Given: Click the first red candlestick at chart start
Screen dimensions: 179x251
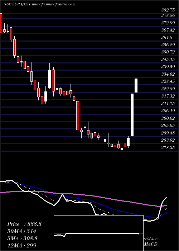Looking at the screenshot, I should pyautogui.click(x=1, y=23).
